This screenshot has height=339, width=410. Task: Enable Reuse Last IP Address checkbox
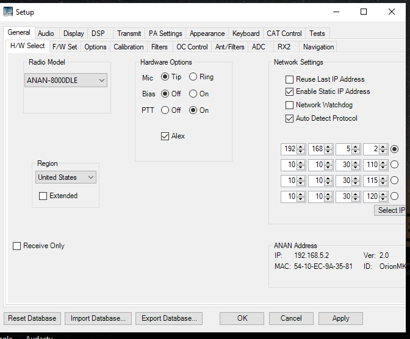tap(289, 79)
